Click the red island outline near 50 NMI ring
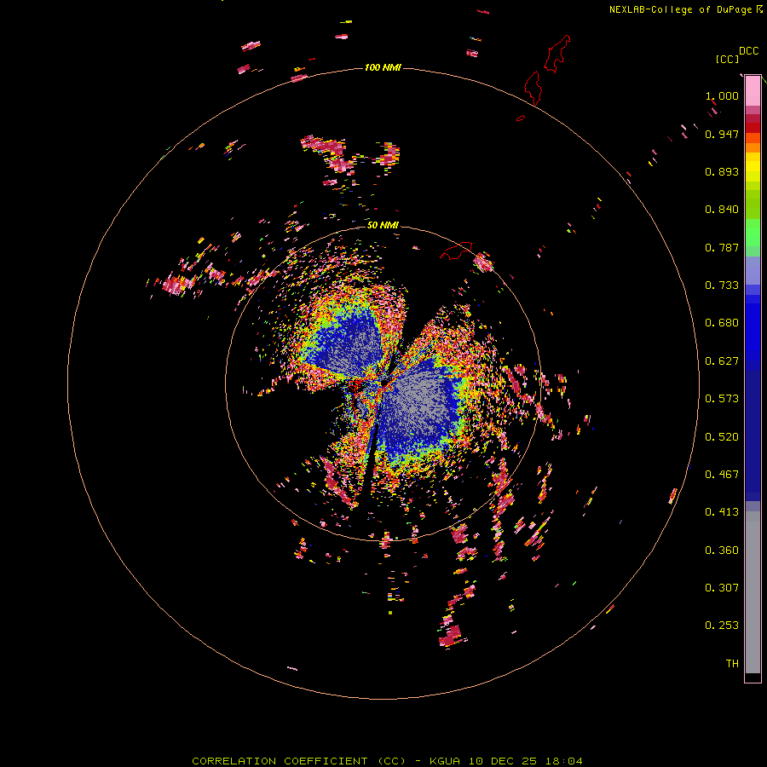The width and height of the screenshot is (767, 767). [x=457, y=251]
